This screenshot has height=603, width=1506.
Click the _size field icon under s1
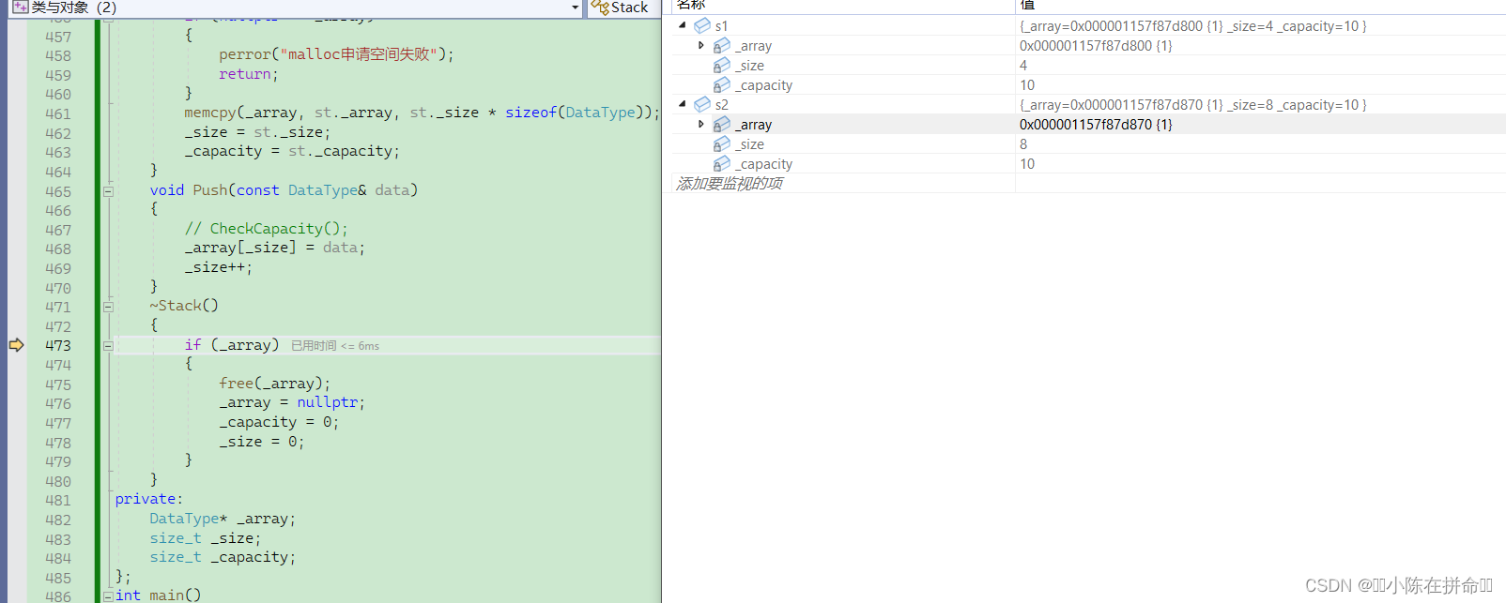click(721, 65)
